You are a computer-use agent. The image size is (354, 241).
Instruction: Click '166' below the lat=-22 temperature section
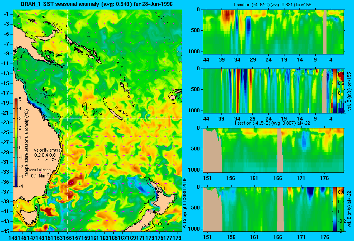(x=278, y=178)
